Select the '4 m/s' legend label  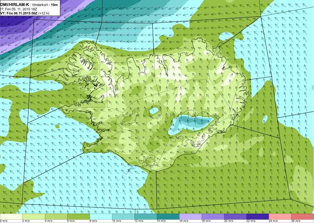click(x=48, y=221)
